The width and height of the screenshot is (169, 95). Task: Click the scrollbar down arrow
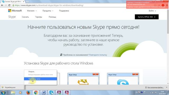[x=168, y=83]
